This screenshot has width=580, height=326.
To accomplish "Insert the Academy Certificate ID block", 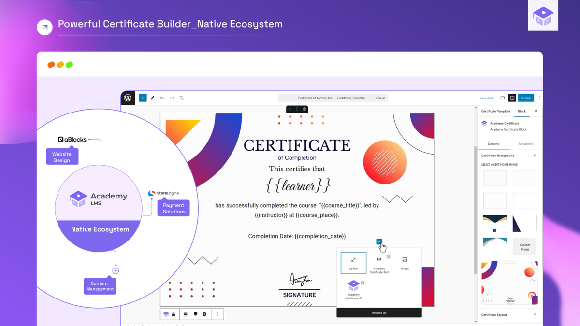I will pyautogui.click(x=353, y=289).
